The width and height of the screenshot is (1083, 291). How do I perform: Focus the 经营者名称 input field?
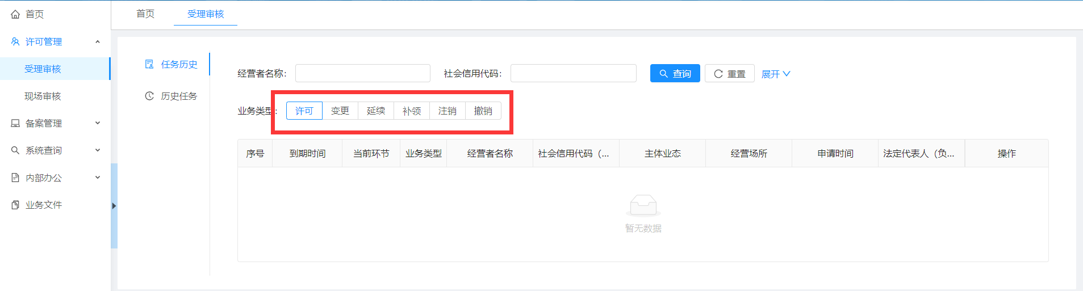coord(362,73)
